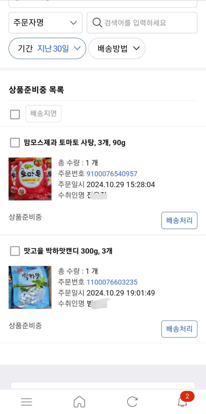Open notifications bell with badge
The image size is (206, 414).
(x=183, y=401)
